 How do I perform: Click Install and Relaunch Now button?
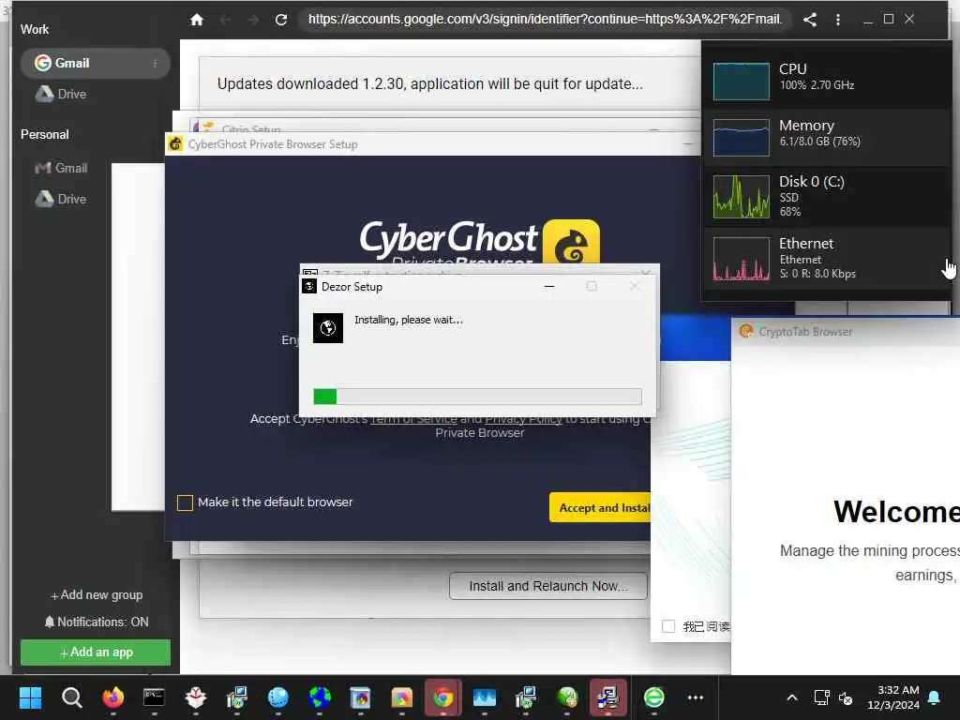pyautogui.click(x=547, y=586)
